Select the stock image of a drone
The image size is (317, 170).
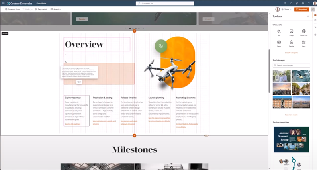(301, 76)
